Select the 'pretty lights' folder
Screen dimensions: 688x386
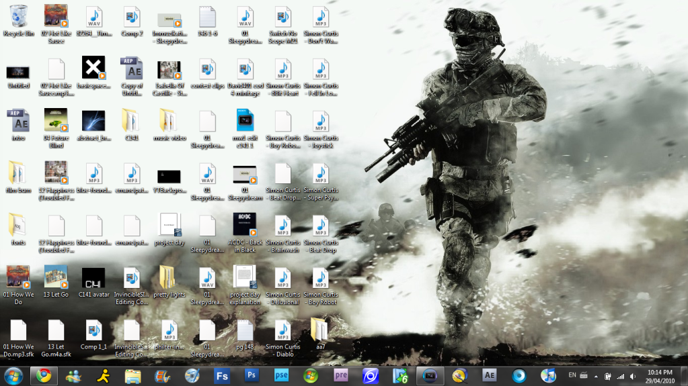[169, 278]
